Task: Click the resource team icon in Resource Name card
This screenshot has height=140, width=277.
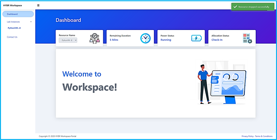Action: click(95, 38)
